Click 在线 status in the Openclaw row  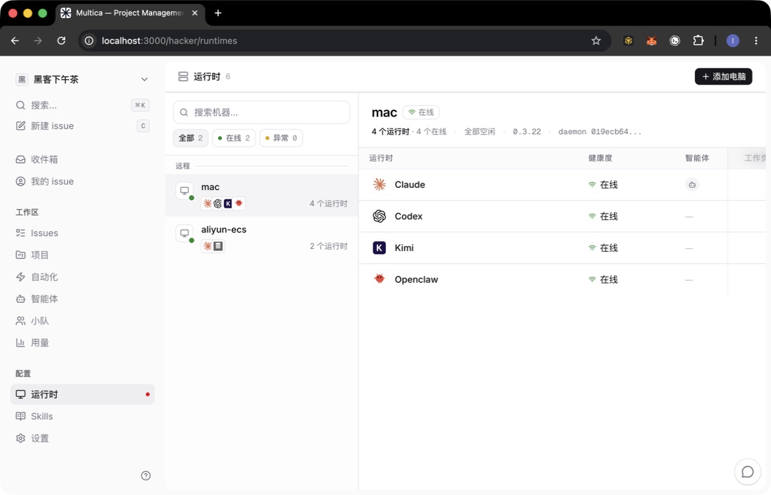click(603, 279)
